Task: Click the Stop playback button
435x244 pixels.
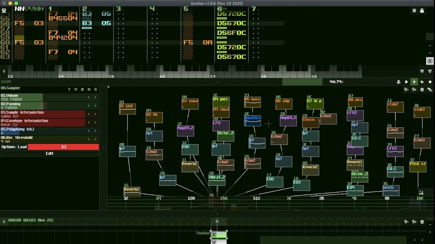Action: tap(430, 82)
